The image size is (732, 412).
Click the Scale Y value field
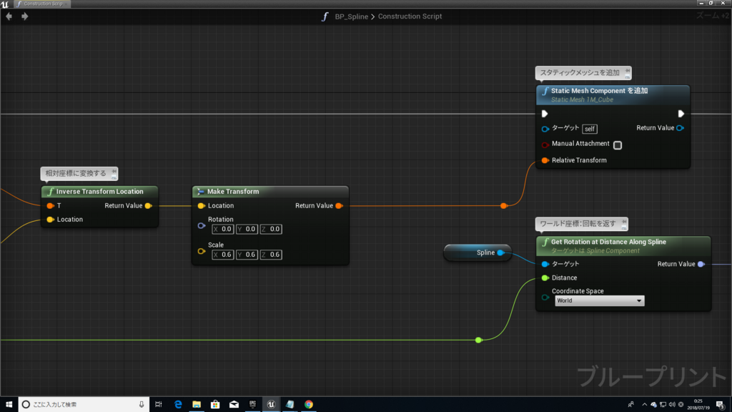pos(247,255)
